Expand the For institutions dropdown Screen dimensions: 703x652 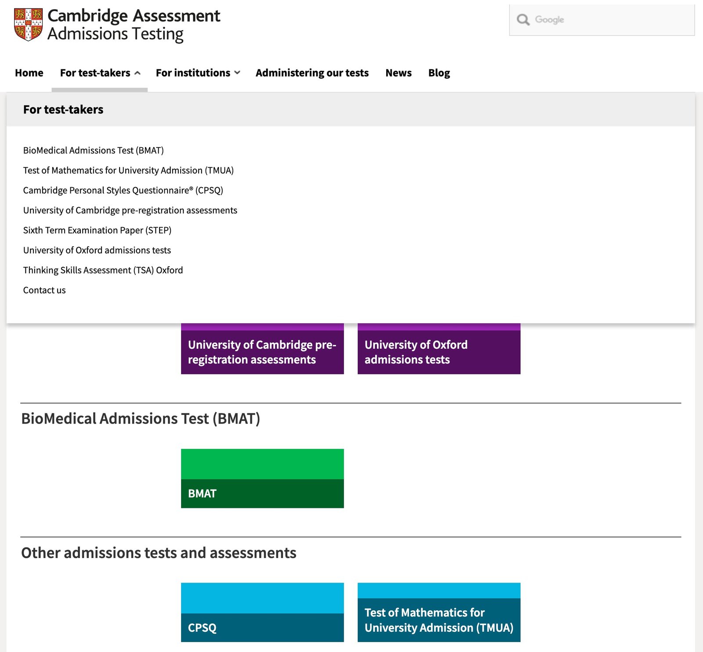[x=198, y=73]
